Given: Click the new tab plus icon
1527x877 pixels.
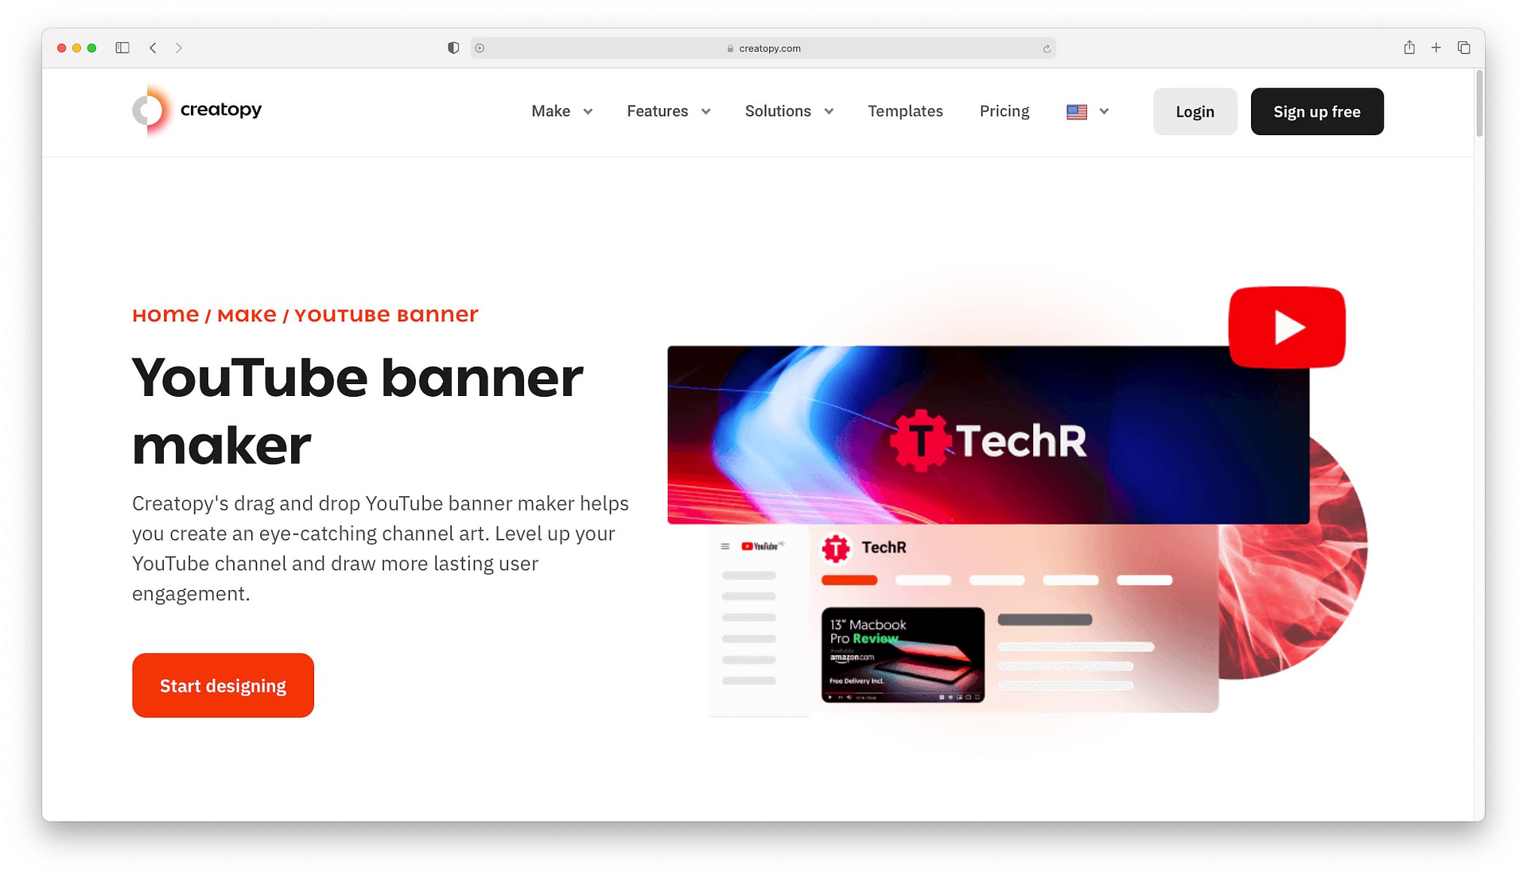Looking at the screenshot, I should (x=1437, y=49).
